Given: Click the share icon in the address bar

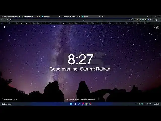Looking at the screenshot, I should click(x=129, y=20).
